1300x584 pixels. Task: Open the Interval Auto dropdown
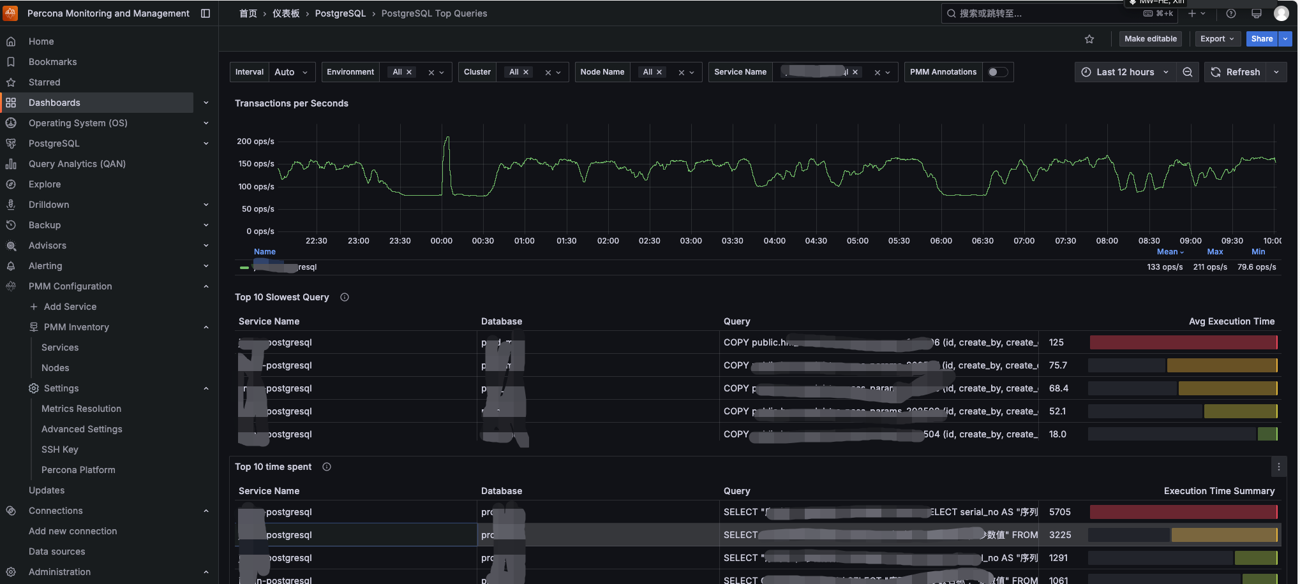coord(291,72)
